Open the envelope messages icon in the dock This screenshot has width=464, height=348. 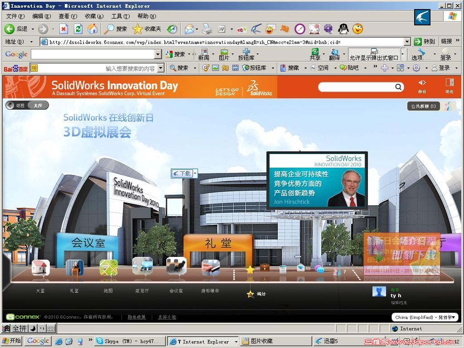[301, 268]
